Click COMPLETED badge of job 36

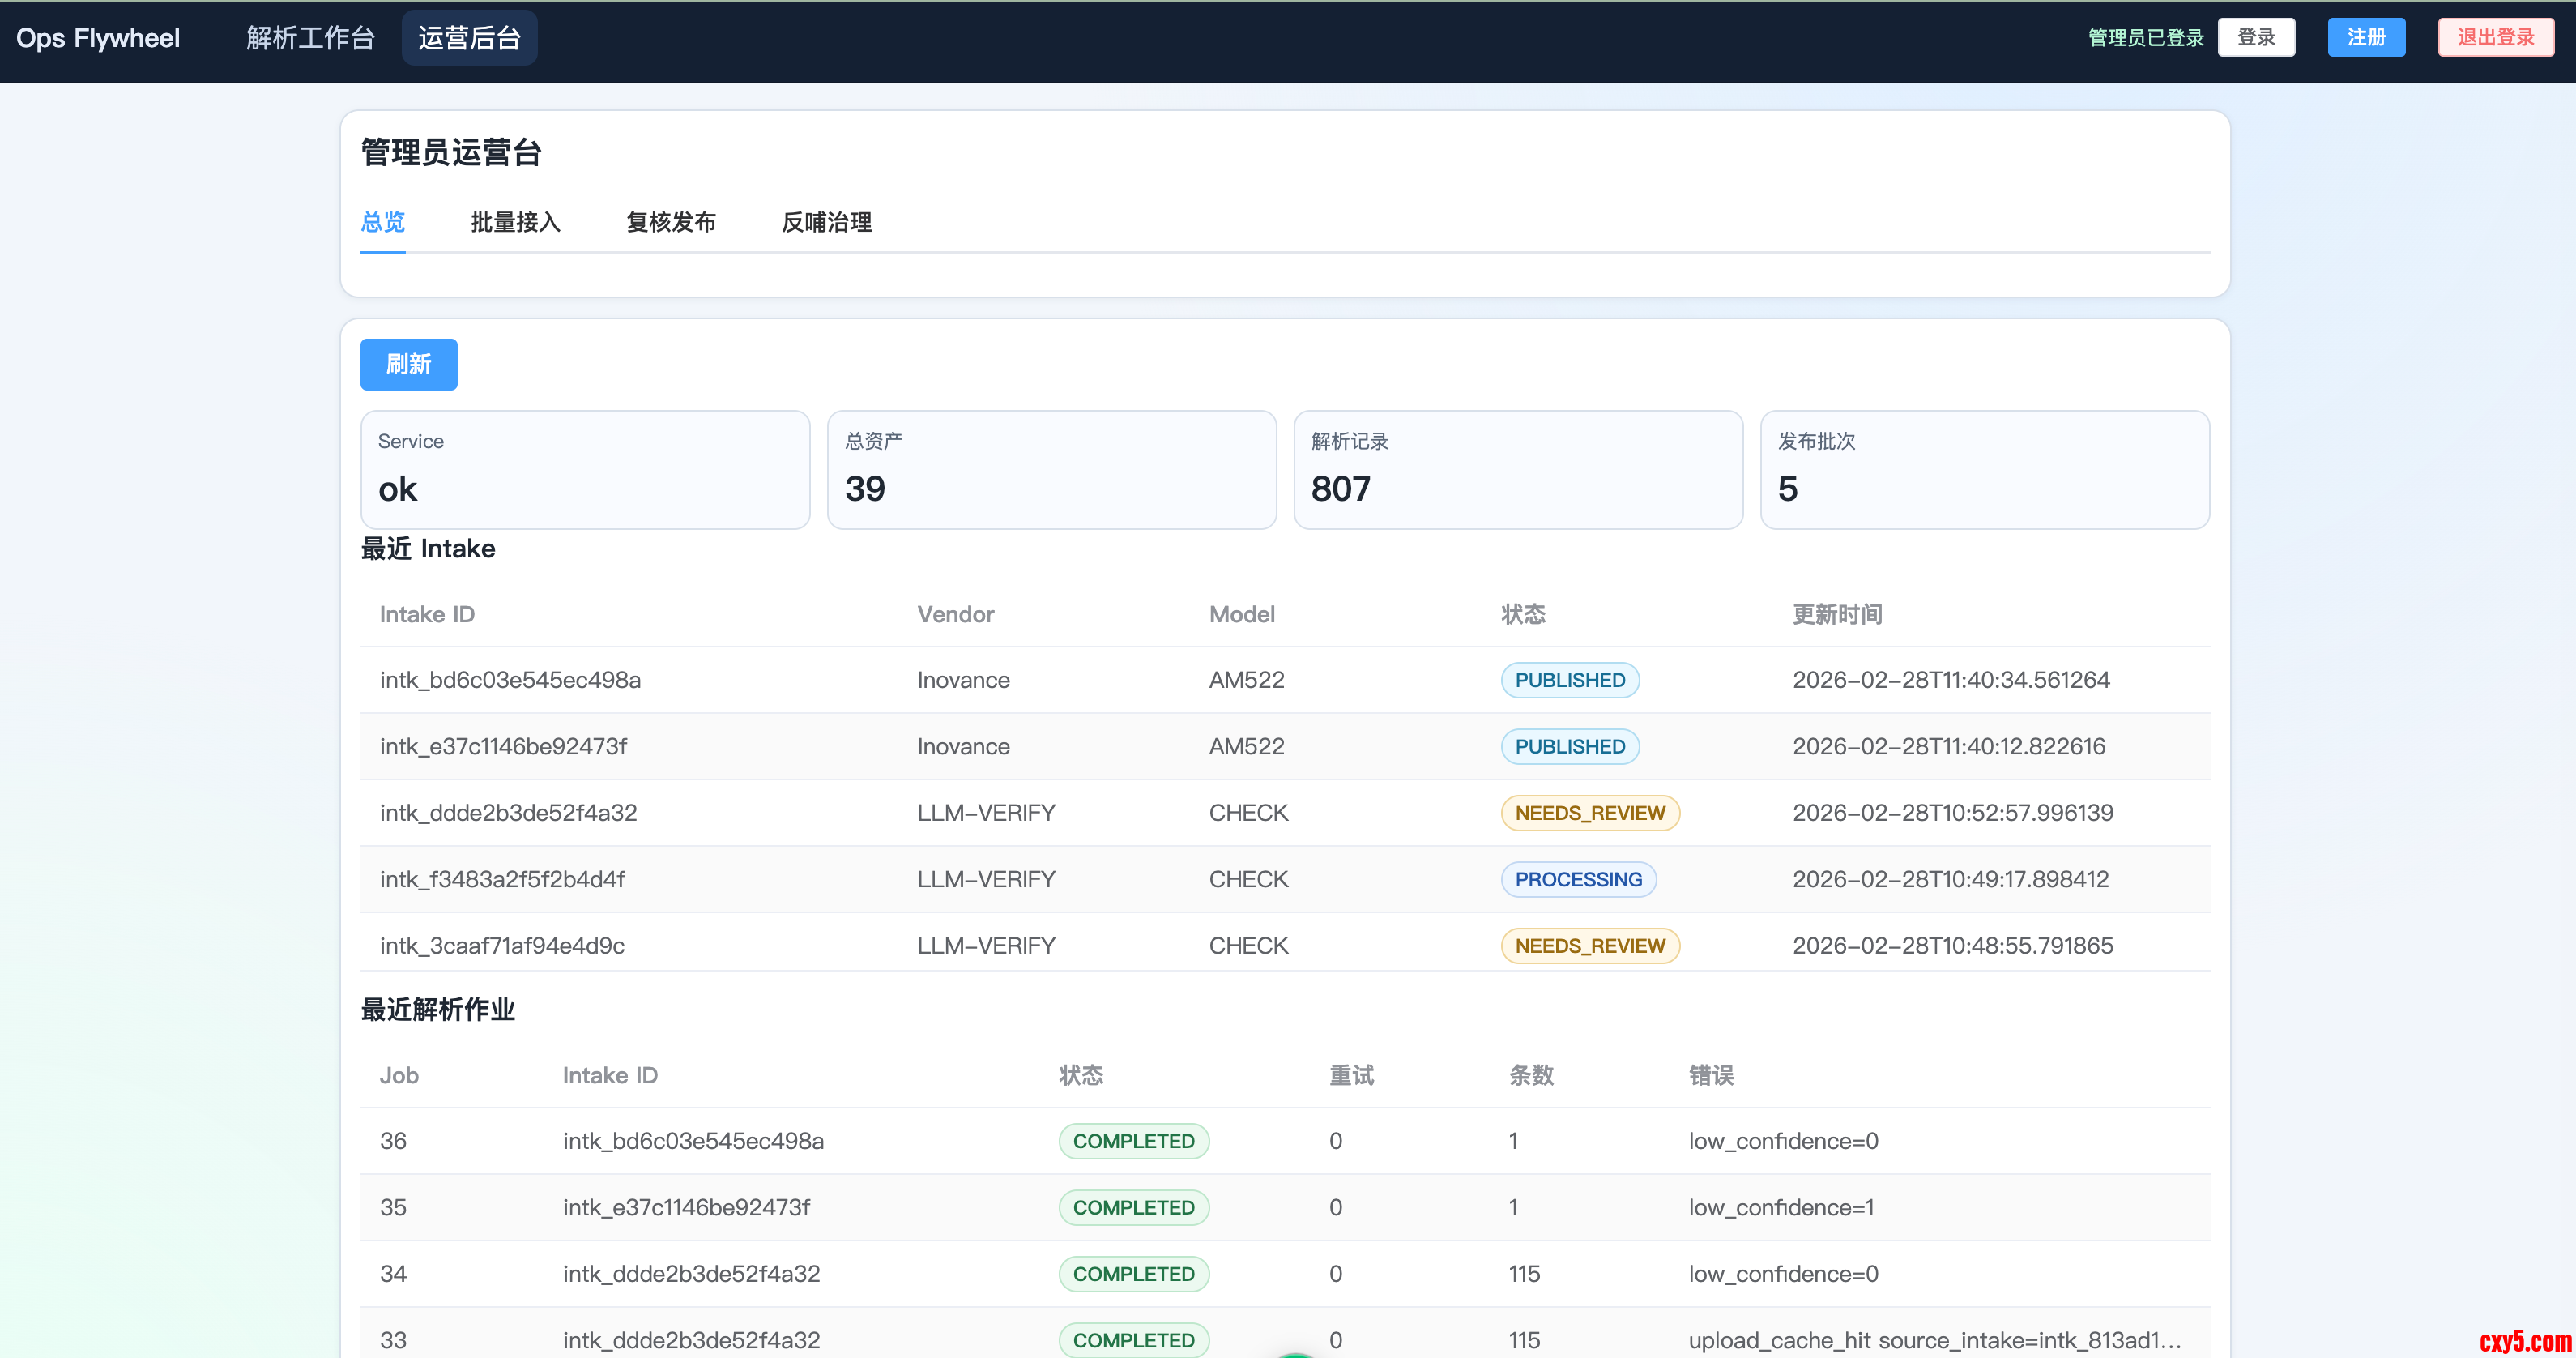[x=1133, y=1141]
